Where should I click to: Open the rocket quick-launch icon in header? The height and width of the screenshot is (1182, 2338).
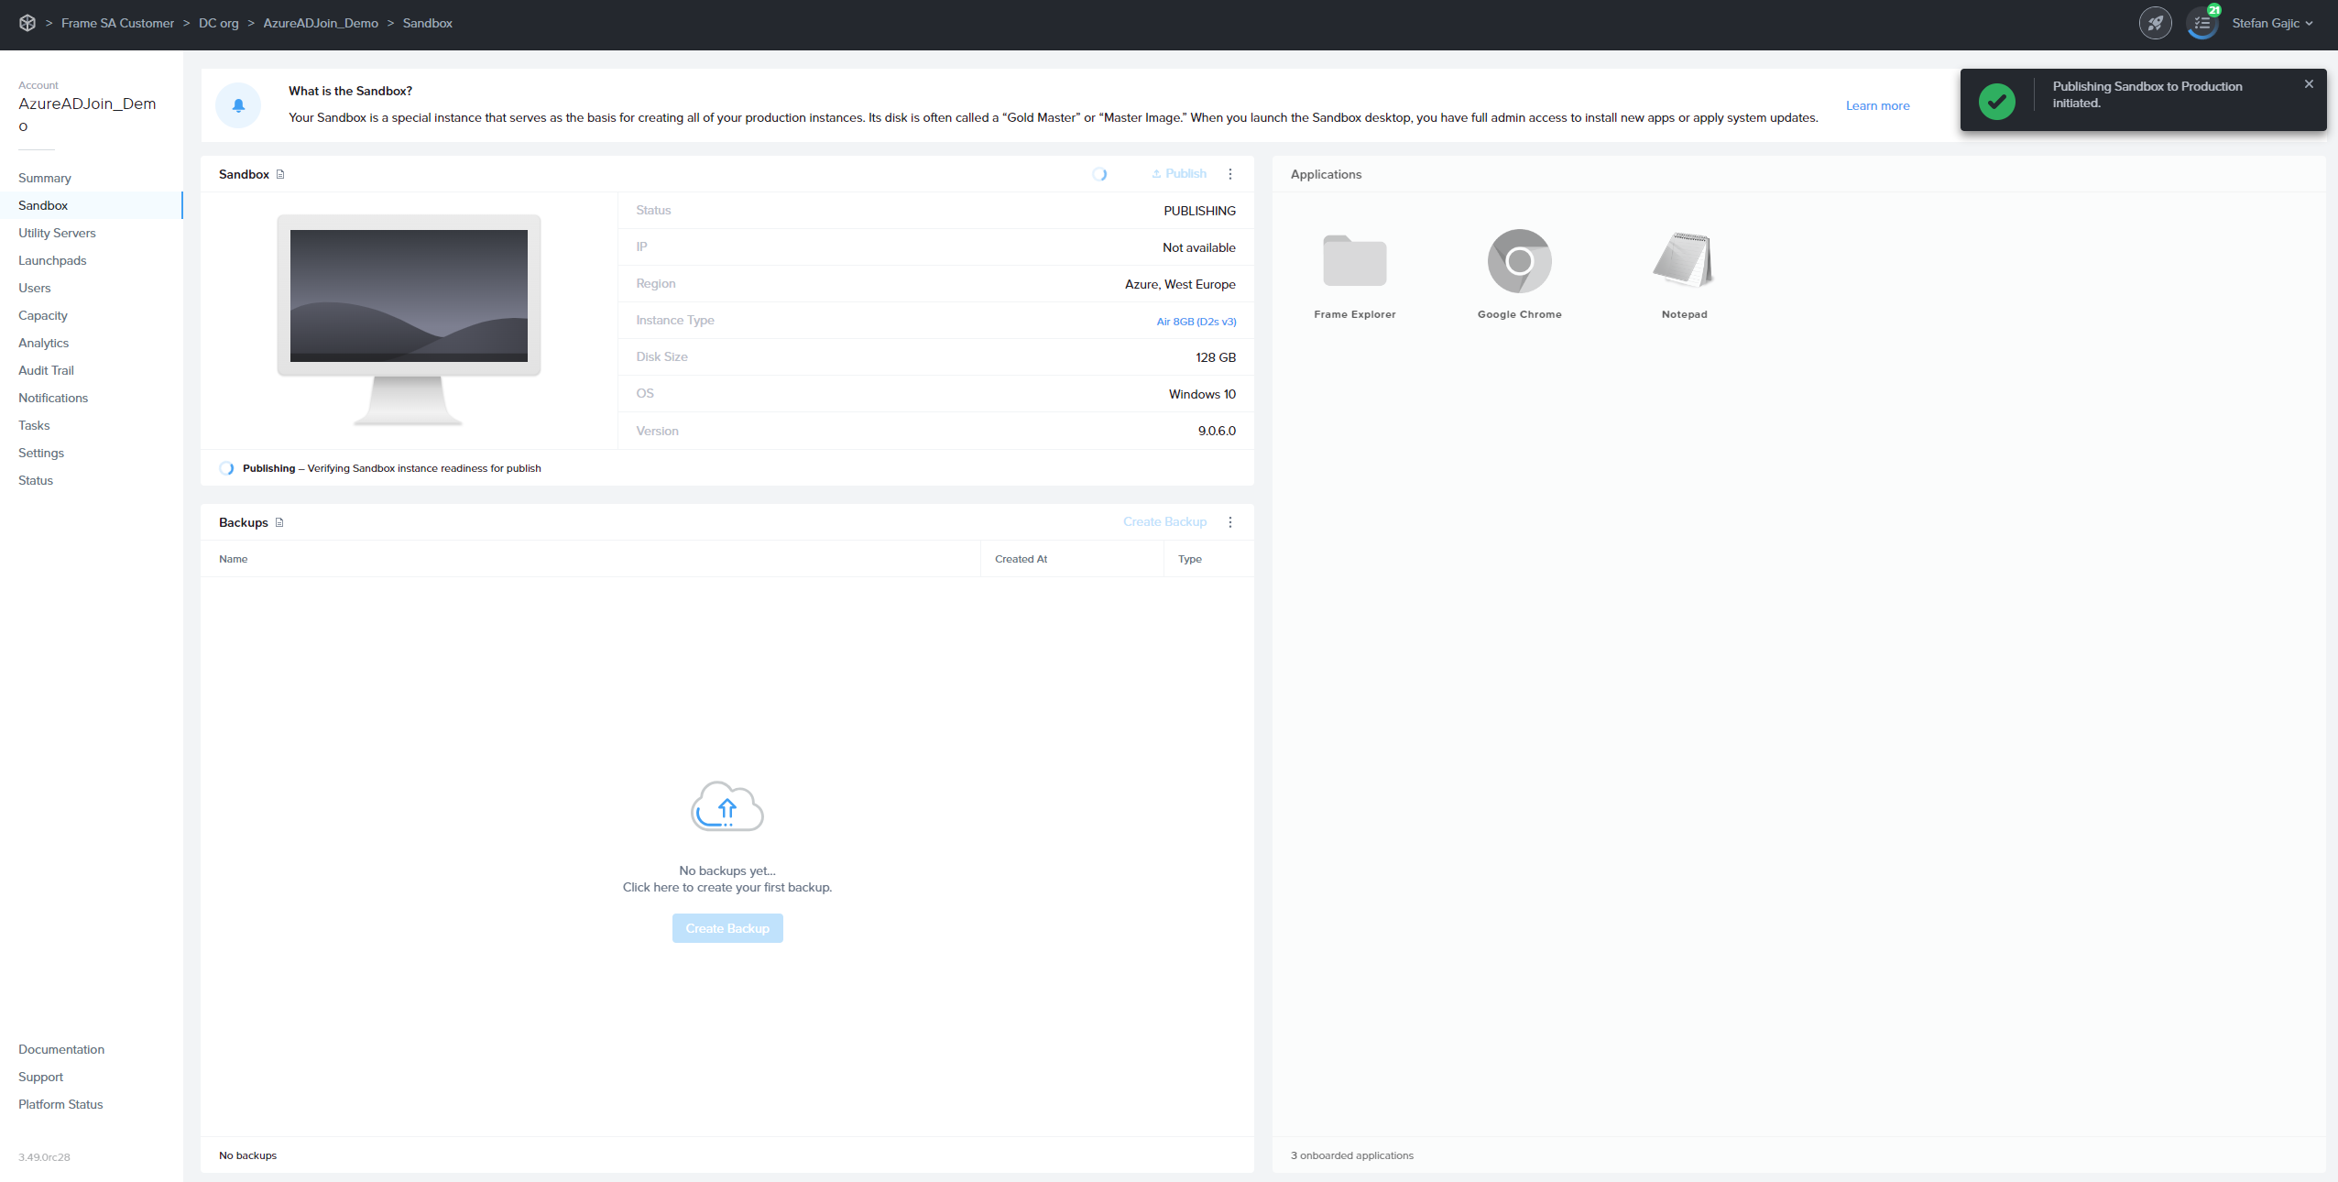point(2155,23)
